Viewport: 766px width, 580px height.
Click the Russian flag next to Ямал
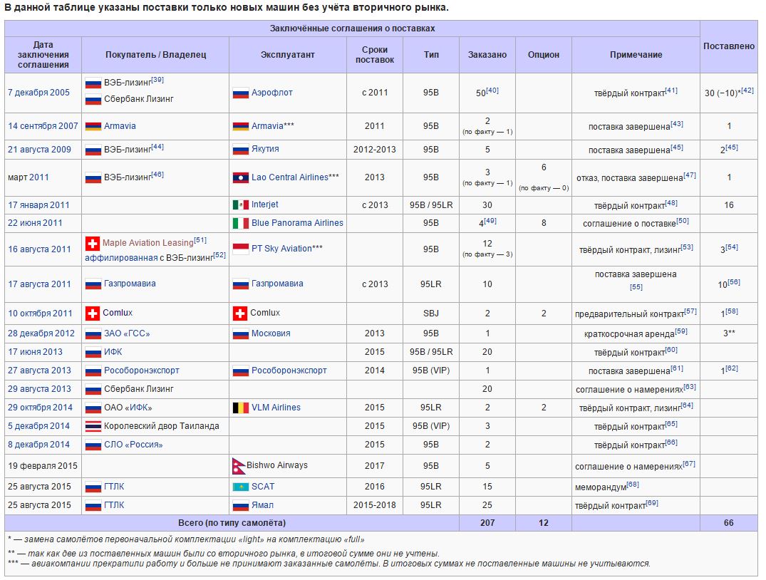[240, 505]
